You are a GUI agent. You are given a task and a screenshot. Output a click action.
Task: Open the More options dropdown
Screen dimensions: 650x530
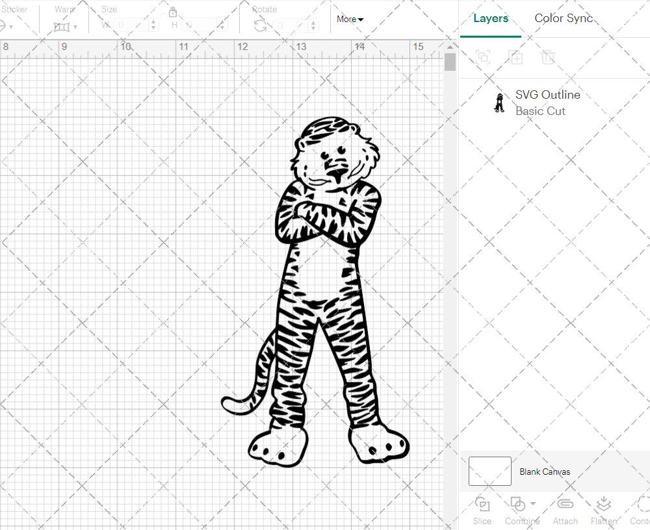[x=349, y=19]
